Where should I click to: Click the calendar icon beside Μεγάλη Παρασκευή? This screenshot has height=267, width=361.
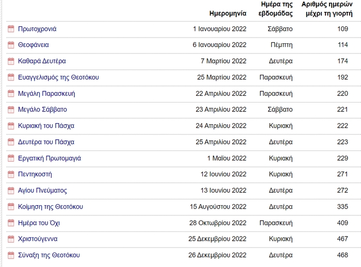[x=11, y=94]
